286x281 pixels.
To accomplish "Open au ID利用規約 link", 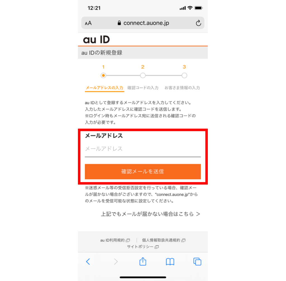I will pos(115,240).
